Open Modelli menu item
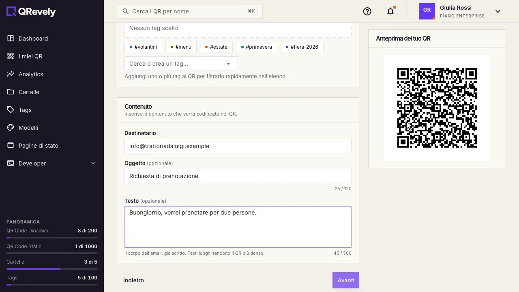 click(x=52, y=127)
